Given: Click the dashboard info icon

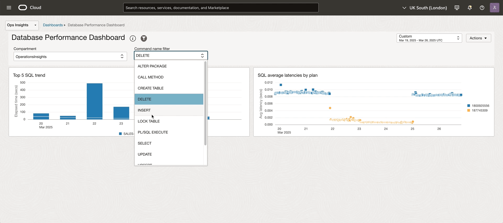Looking at the screenshot, I should (133, 39).
